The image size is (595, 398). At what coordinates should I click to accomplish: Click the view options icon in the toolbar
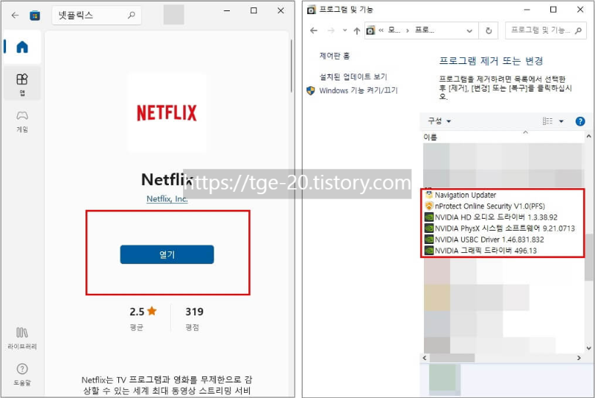(x=547, y=121)
